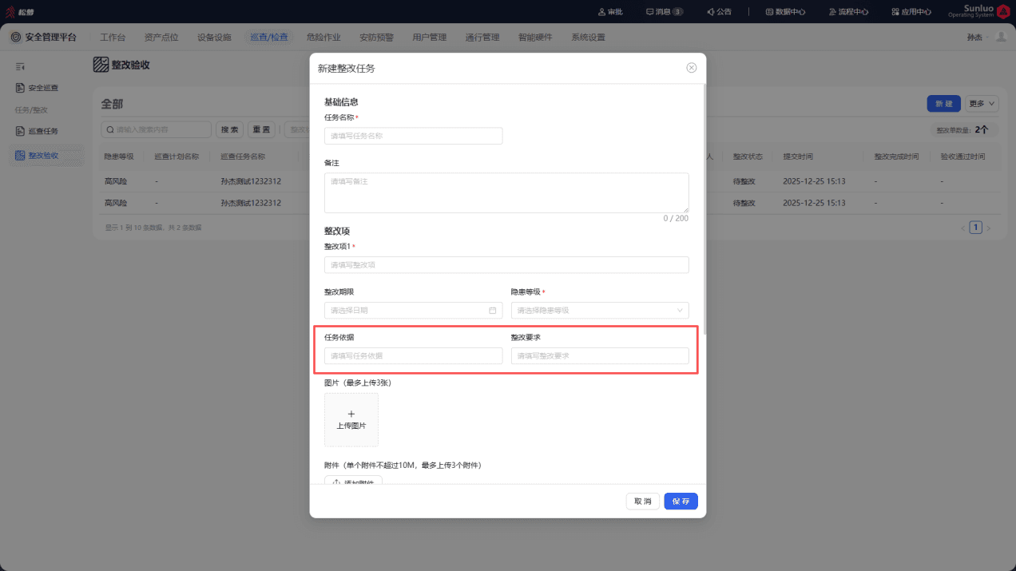Expand the 更多 dropdown button
The height and width of the screenshot is (571, 1016).
(982, 104)
